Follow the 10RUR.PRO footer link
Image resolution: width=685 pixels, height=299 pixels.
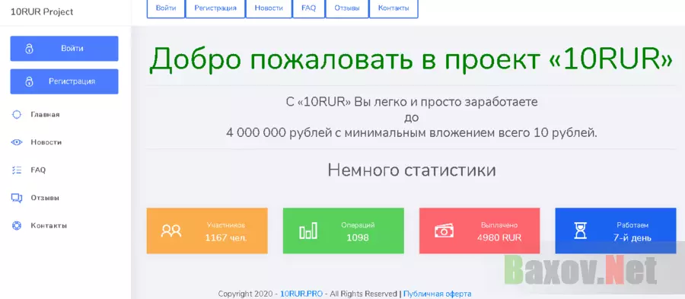pos(301,294)
